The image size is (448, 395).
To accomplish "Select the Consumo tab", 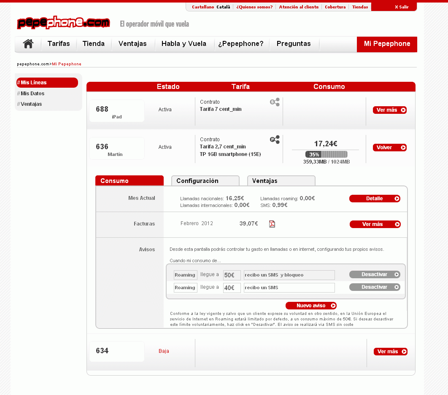I will point(130,181).
